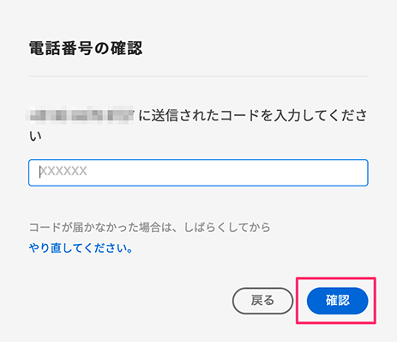Select the outlined 戻る pill button
The width and height of the screenshot is (397, 342).
(262, 301)
